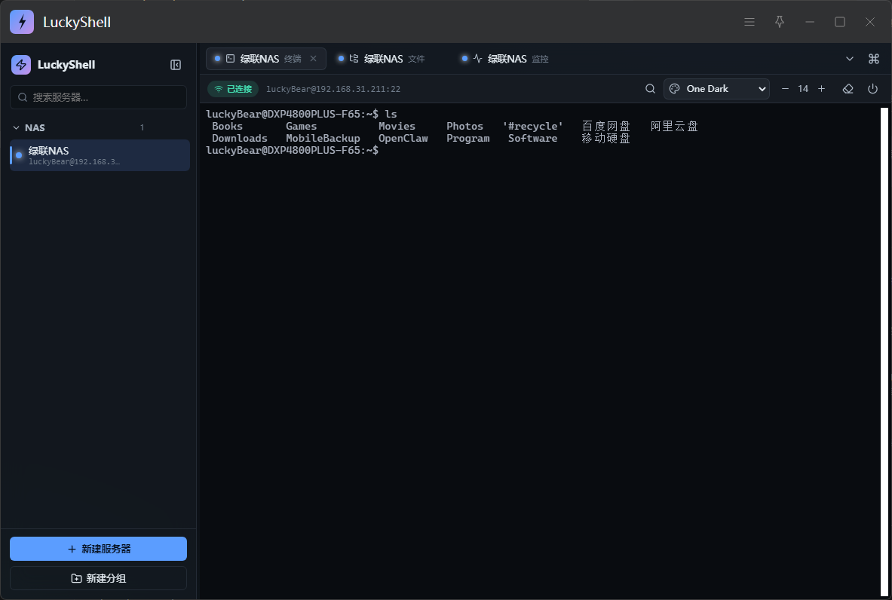Click the activity pulse icon in 监控 tab
This screenshot has width=892, height=600.
coord(478,59)
